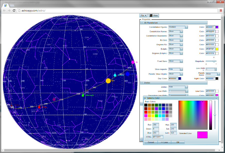Open the File menu
This screenshot has height=153, width=225.
tap(143, 15)
